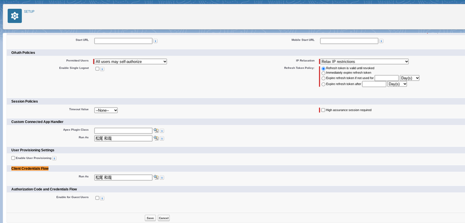Click User Provisioning Settings header
The height and width of the screenshot is (223, 465).
[x=33, y=150]
